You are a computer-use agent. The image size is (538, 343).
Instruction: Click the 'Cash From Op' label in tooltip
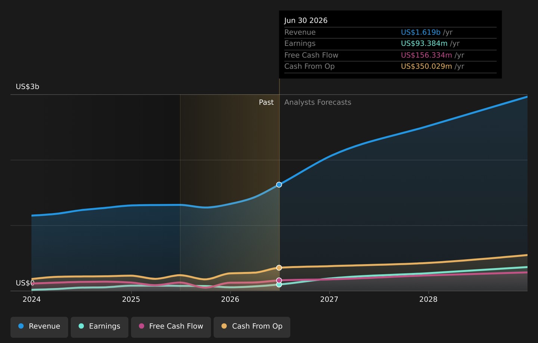tap(309, 66)
